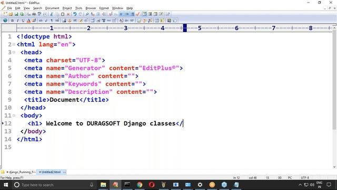
Task: Click the column marker on ruler
Action: pyautogui.click(x=185, y=28)
